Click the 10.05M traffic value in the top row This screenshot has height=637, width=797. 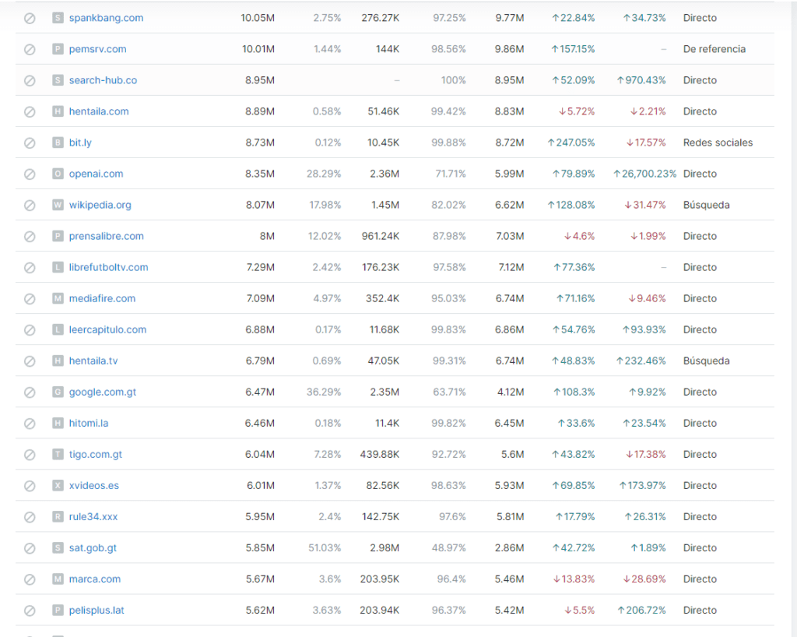pyautogui.click(x=257, y=19)
